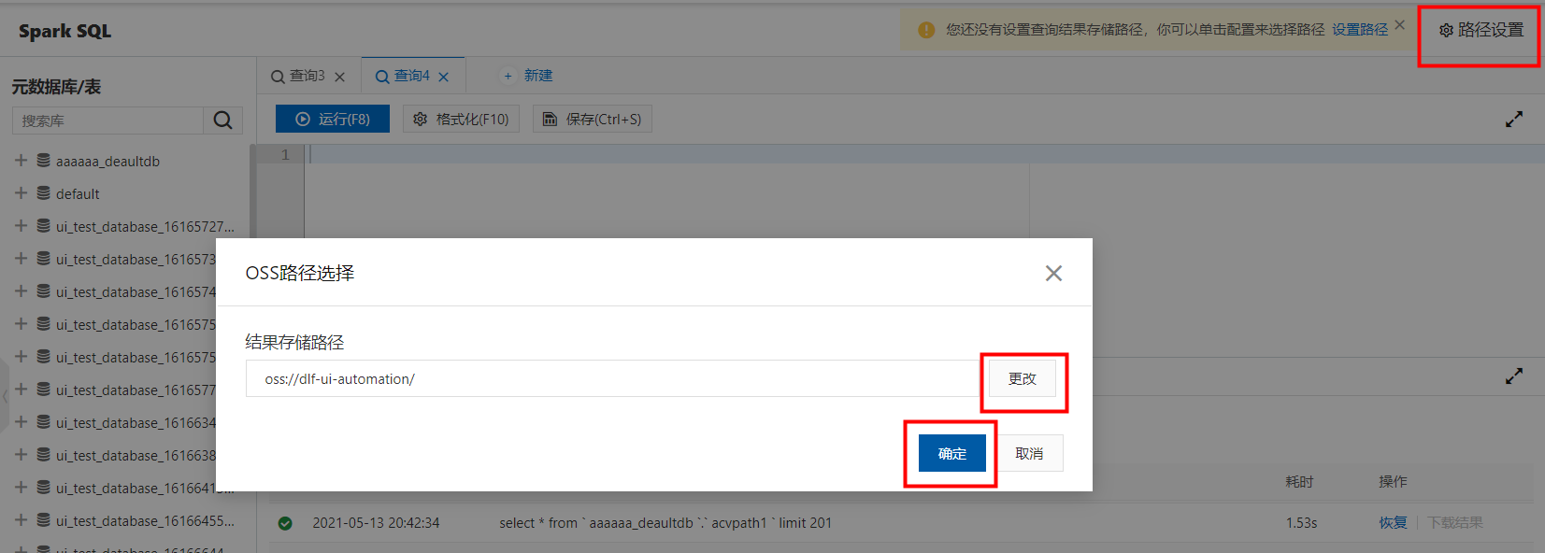This screenshot has width=1545, height=553.
Task: Dismiss the yellow storage path warning banner
Action: [1399, 25]
